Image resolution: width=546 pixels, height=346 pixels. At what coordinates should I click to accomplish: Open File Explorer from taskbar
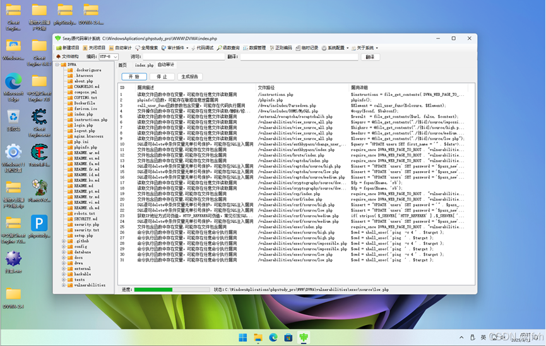[x=258, y=337]
